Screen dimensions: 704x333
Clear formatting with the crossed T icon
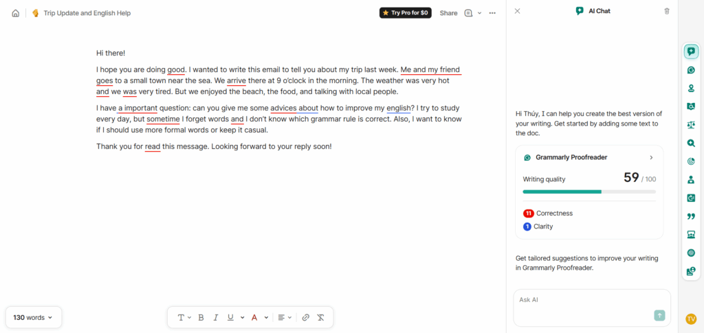point(320,317)
